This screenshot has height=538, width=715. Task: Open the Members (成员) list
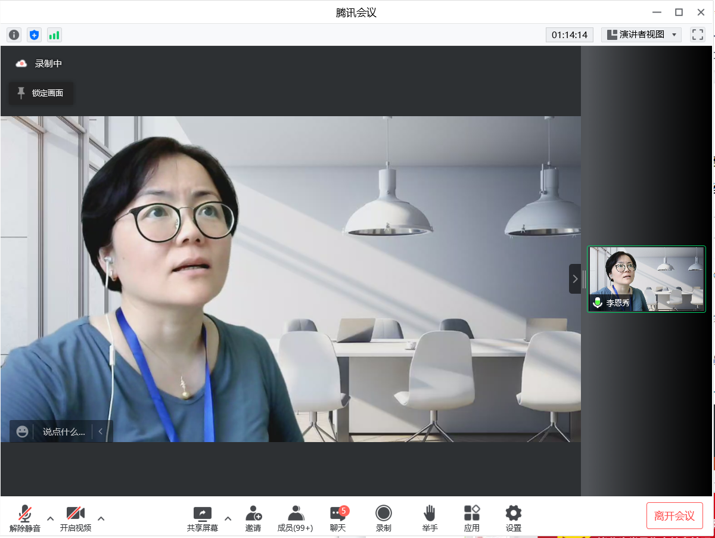click(295, 518)
